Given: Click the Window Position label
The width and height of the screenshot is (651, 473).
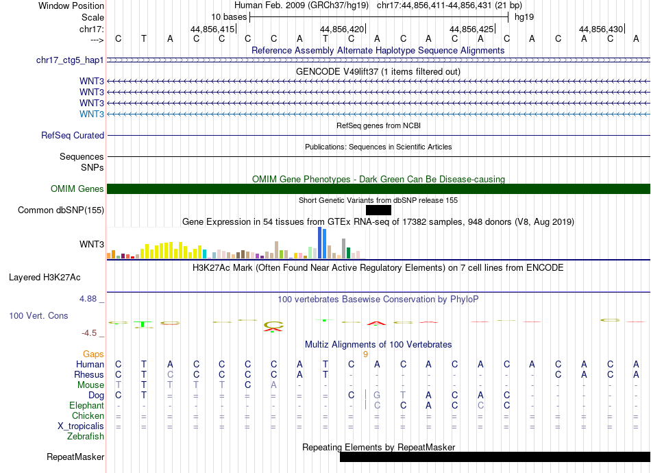Looking at the screenshot, I should tap(71, 5).
